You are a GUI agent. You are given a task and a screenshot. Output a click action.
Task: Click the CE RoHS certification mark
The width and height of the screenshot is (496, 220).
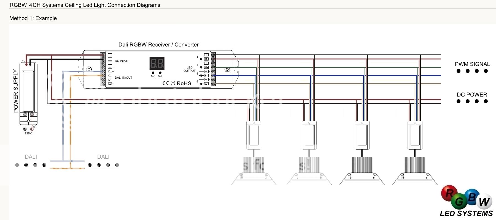[x=177, y=83]
